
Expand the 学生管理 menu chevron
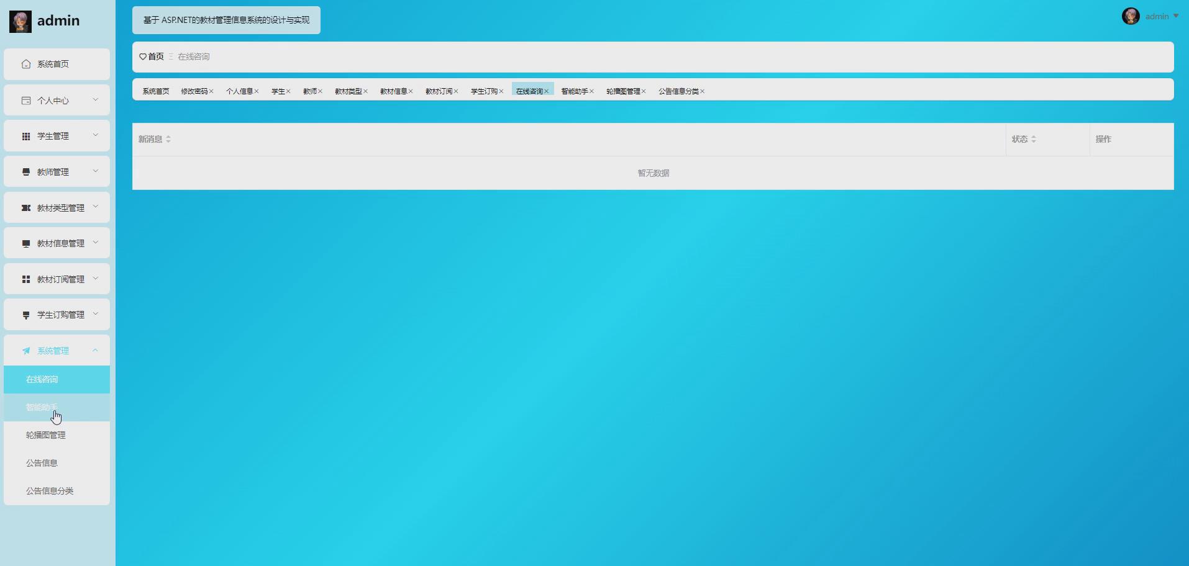(x=96, y=135)
